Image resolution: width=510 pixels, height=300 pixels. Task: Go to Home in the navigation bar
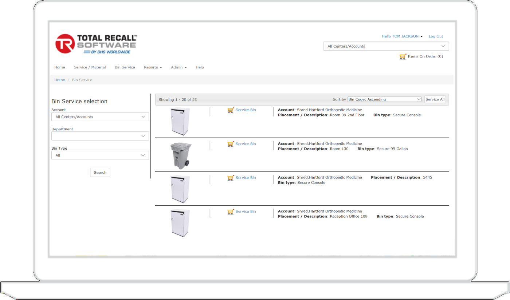(60, 67)
